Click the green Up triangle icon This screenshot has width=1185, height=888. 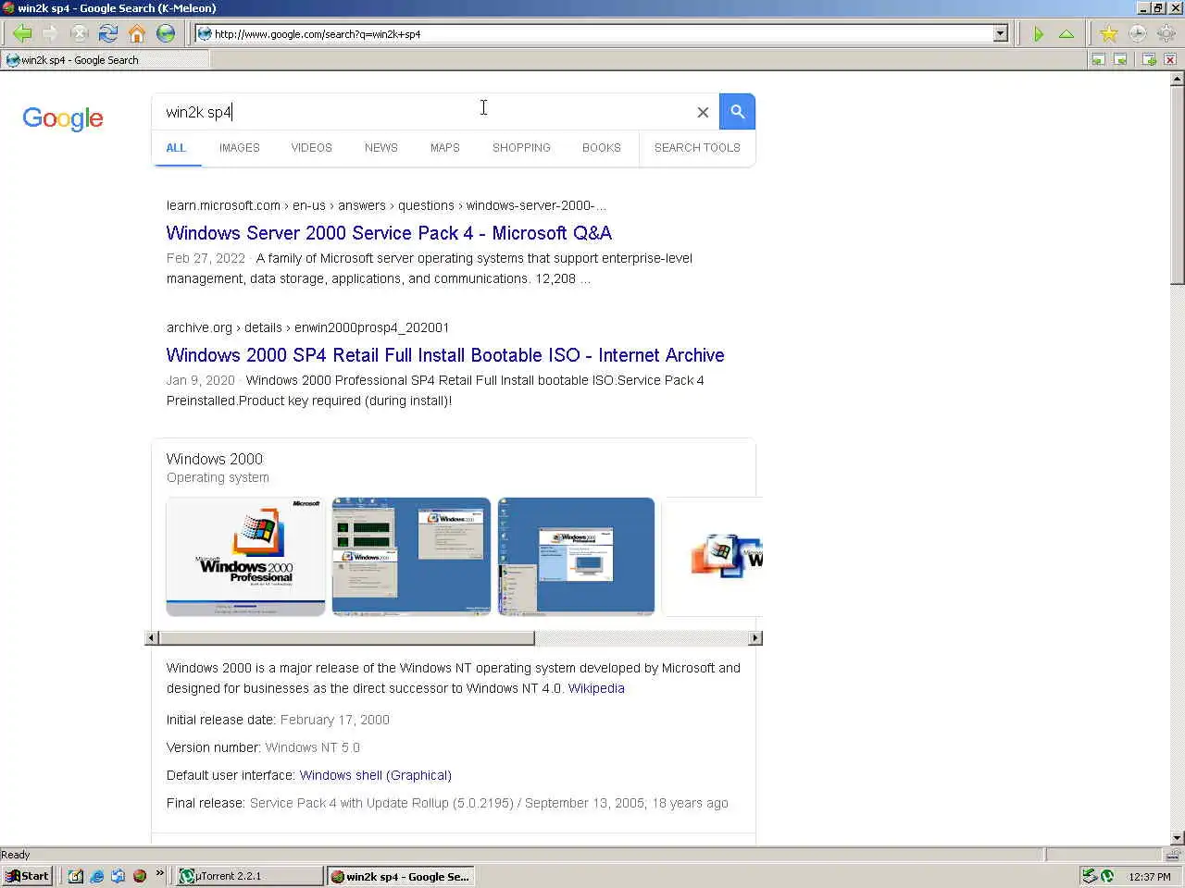pos(1066,34)
